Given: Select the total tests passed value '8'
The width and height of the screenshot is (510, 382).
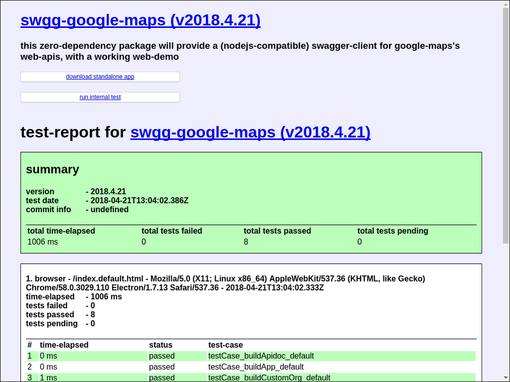Looking at the screenshot, I should click(x=246, y=242).
